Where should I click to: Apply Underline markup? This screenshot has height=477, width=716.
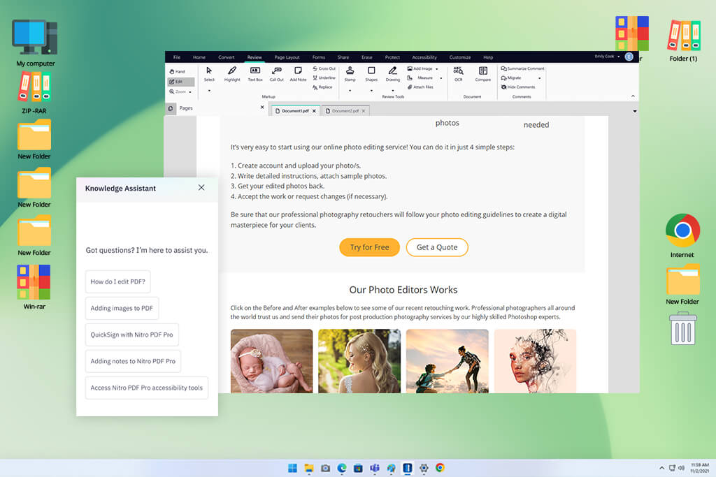point(324,78)
